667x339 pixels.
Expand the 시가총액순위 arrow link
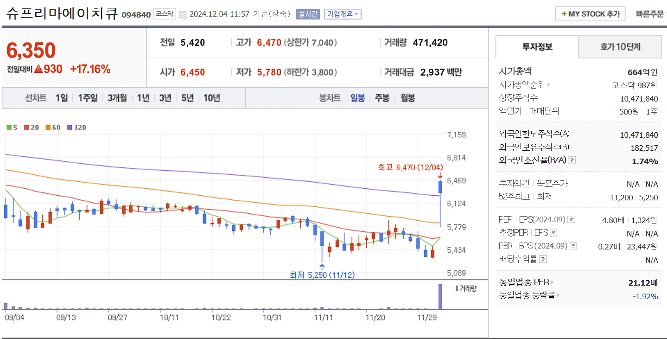click(x=549, y=85)
